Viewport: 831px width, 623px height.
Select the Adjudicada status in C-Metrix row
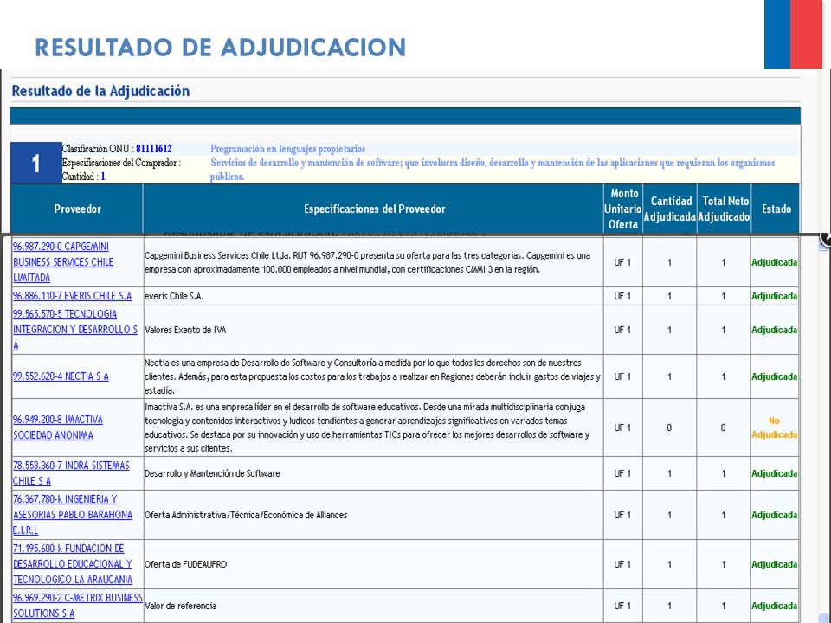pyautogui.click(x=774, y=606)
